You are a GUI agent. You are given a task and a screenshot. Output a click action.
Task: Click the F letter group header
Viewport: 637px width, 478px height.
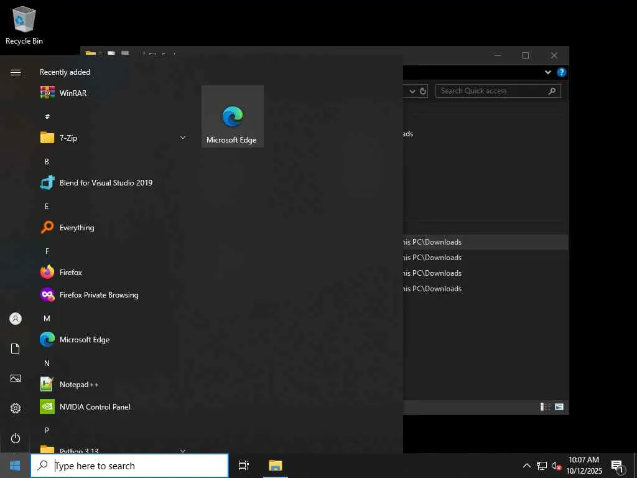click(47, 251)
